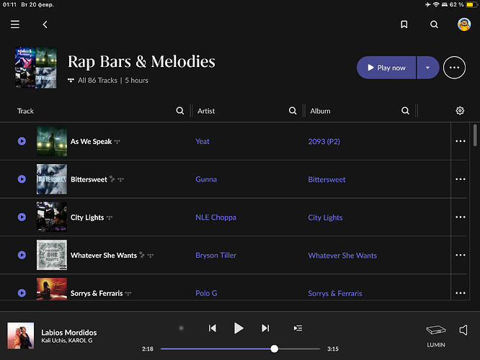
Task: Open the user profile avatar
Action: pyautogui.click(x=464, y=24)
